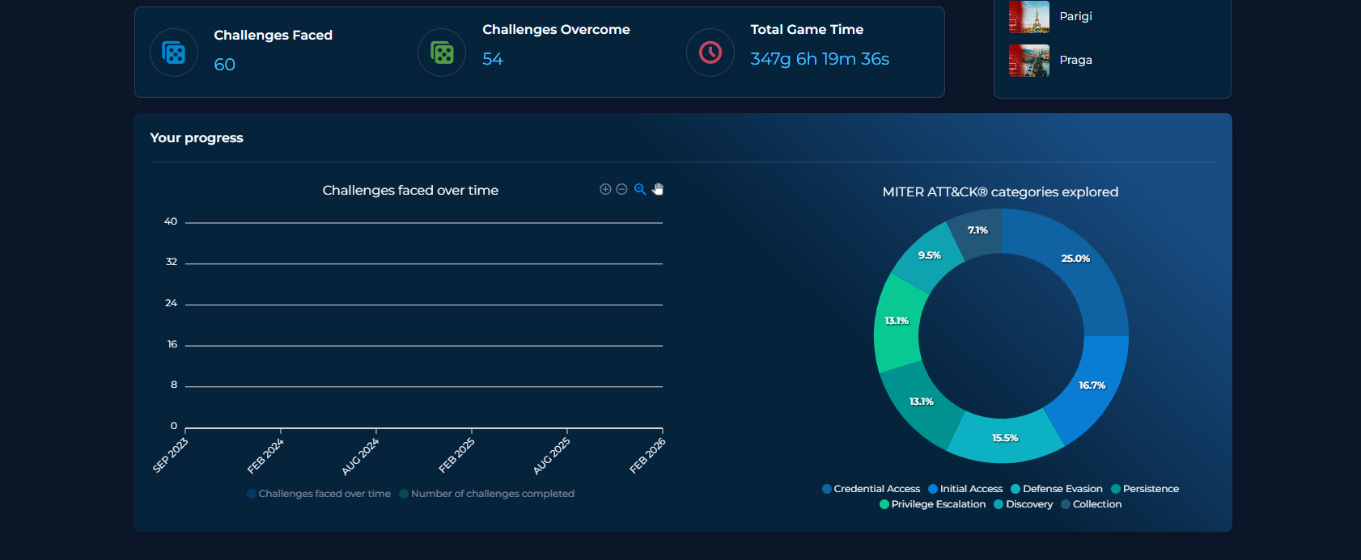Activate the selection zoom magnifier tool
Image resolution: width=1361 pixels, height=560 pixels.
tap(640, 189)
